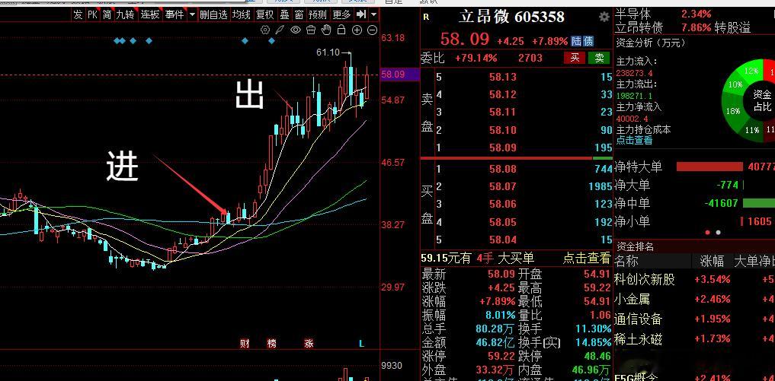Open the 复权 adjustment option
The height and width of the screenshot is (381, 775).
tap(265, 14)
